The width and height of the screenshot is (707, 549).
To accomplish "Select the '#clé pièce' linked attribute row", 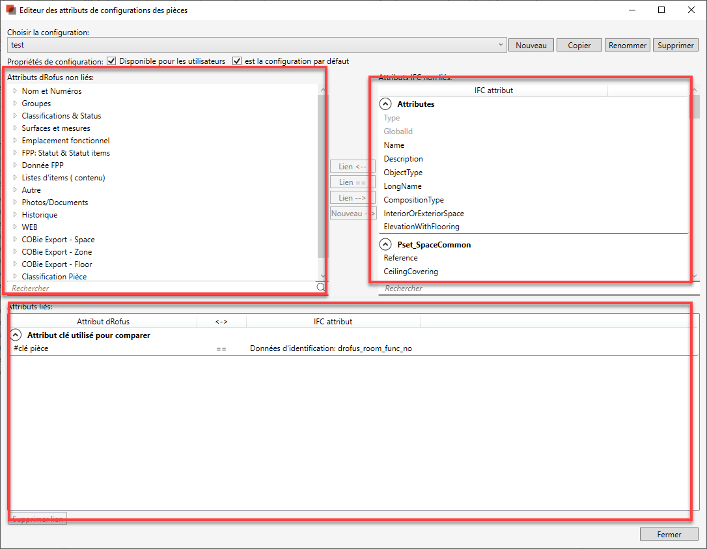I will coord(31,348).
